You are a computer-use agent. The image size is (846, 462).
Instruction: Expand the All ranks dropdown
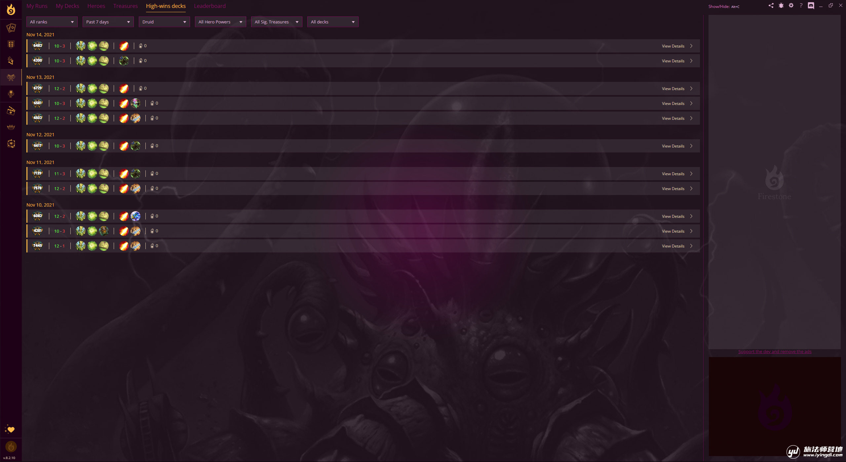(x=52, y=22)
